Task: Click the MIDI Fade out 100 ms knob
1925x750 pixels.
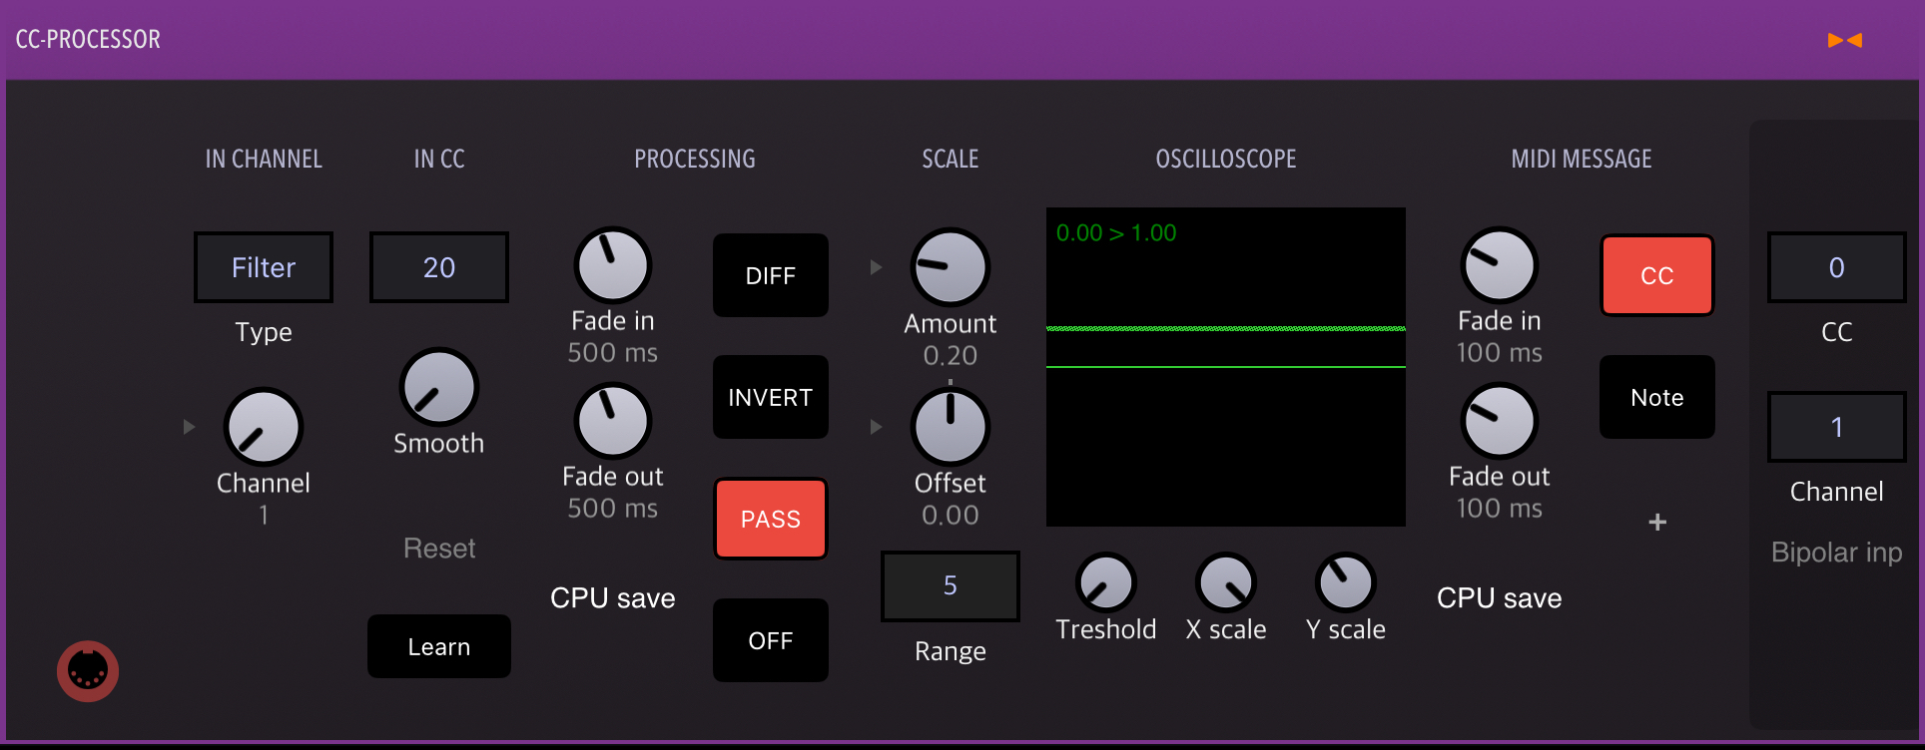Action: (x=1500, y=421)
